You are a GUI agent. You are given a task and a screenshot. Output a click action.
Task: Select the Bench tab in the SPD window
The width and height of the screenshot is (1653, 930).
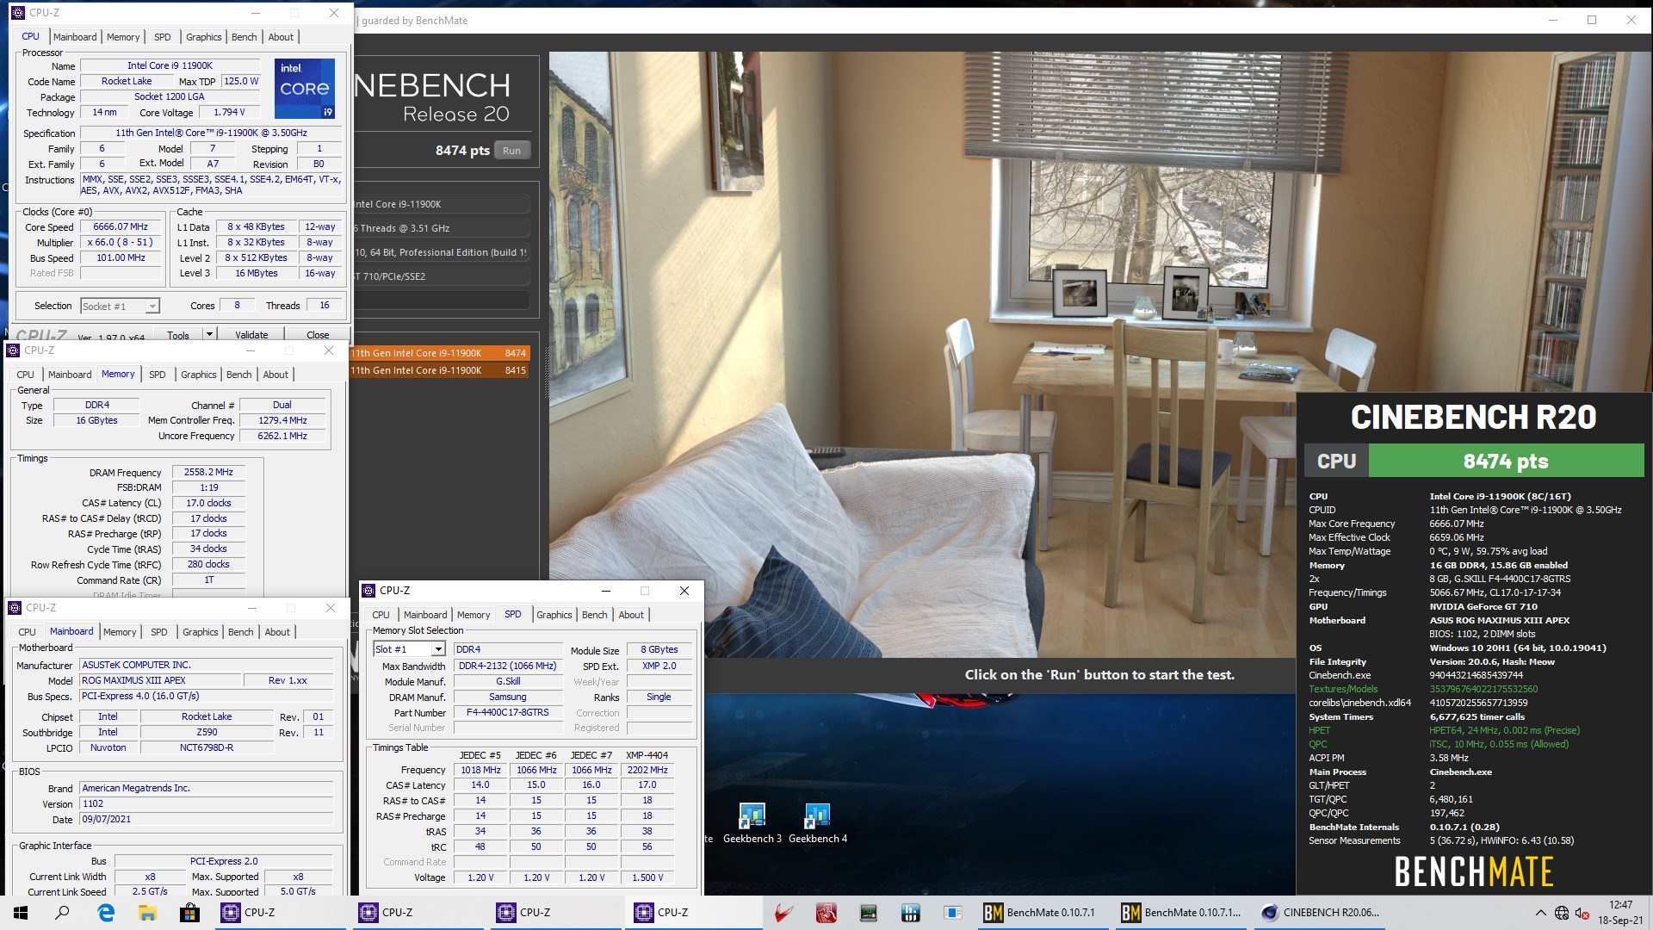pyautogui.click(x=595, y=615)
